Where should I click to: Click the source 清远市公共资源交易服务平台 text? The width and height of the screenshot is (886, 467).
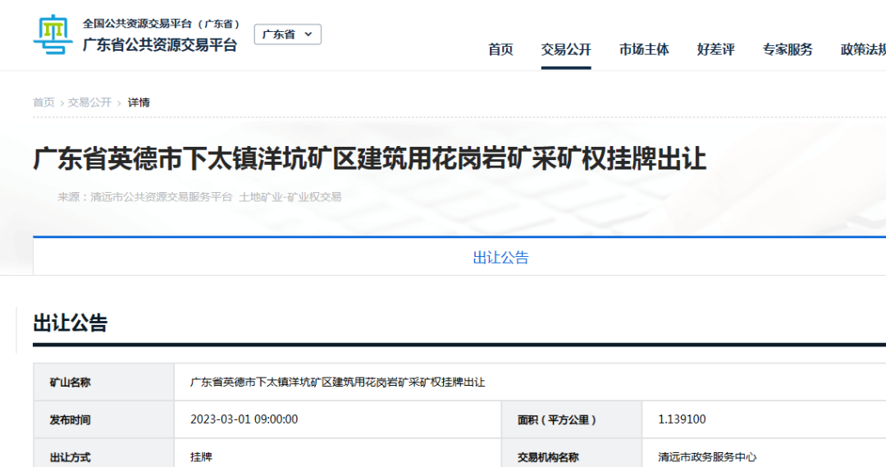[x=162, y=197]
